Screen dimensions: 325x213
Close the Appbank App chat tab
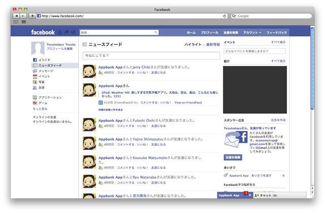250,195
